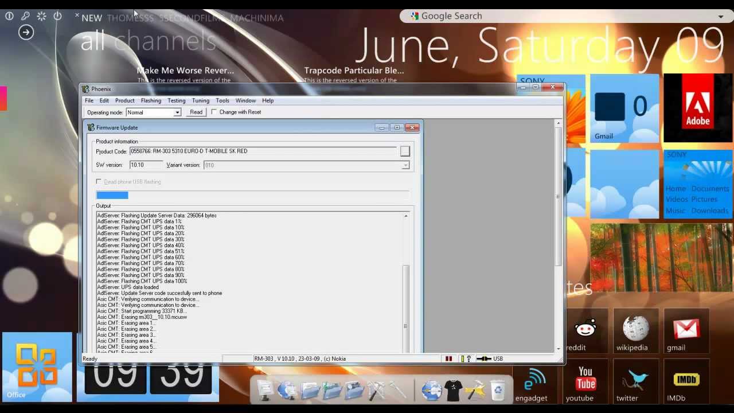Select the NEW channel tab

92,18
